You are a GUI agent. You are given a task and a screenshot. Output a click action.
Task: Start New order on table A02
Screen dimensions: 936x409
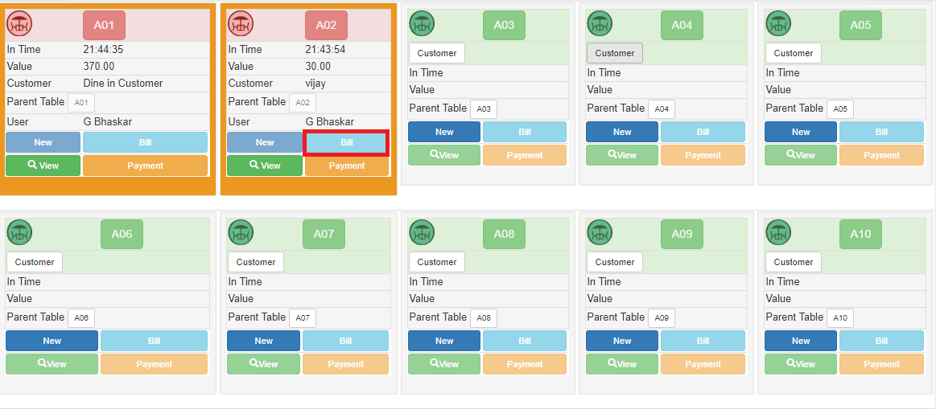(x=265, y=142)
